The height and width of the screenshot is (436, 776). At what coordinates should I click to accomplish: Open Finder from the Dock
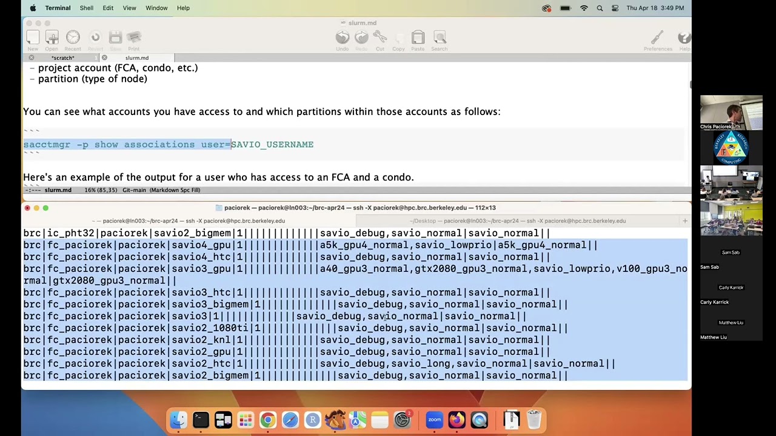point(178,420)
